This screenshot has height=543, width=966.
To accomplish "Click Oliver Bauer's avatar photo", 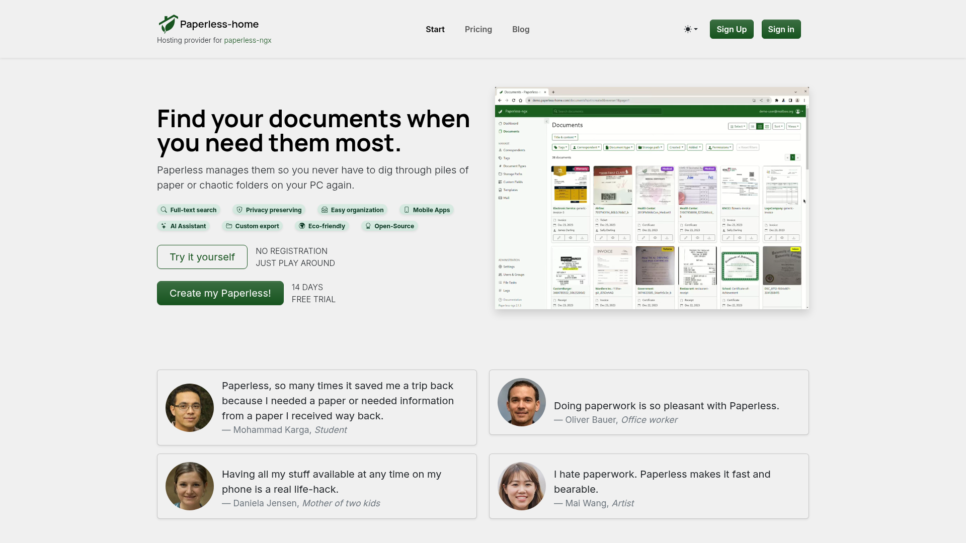I will pyautogui.click(x=522, y=402).
